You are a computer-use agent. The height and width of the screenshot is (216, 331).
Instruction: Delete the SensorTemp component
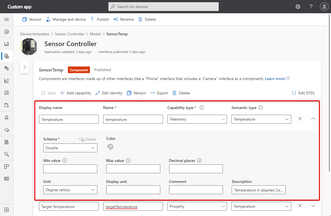pos(181,93)
